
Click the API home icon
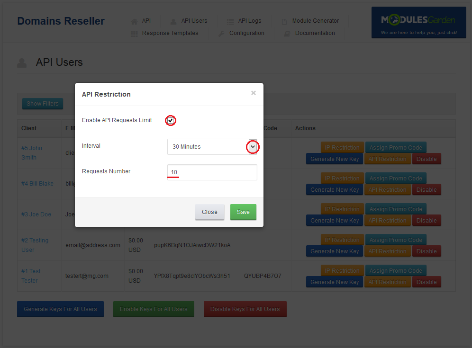(134, 21)
